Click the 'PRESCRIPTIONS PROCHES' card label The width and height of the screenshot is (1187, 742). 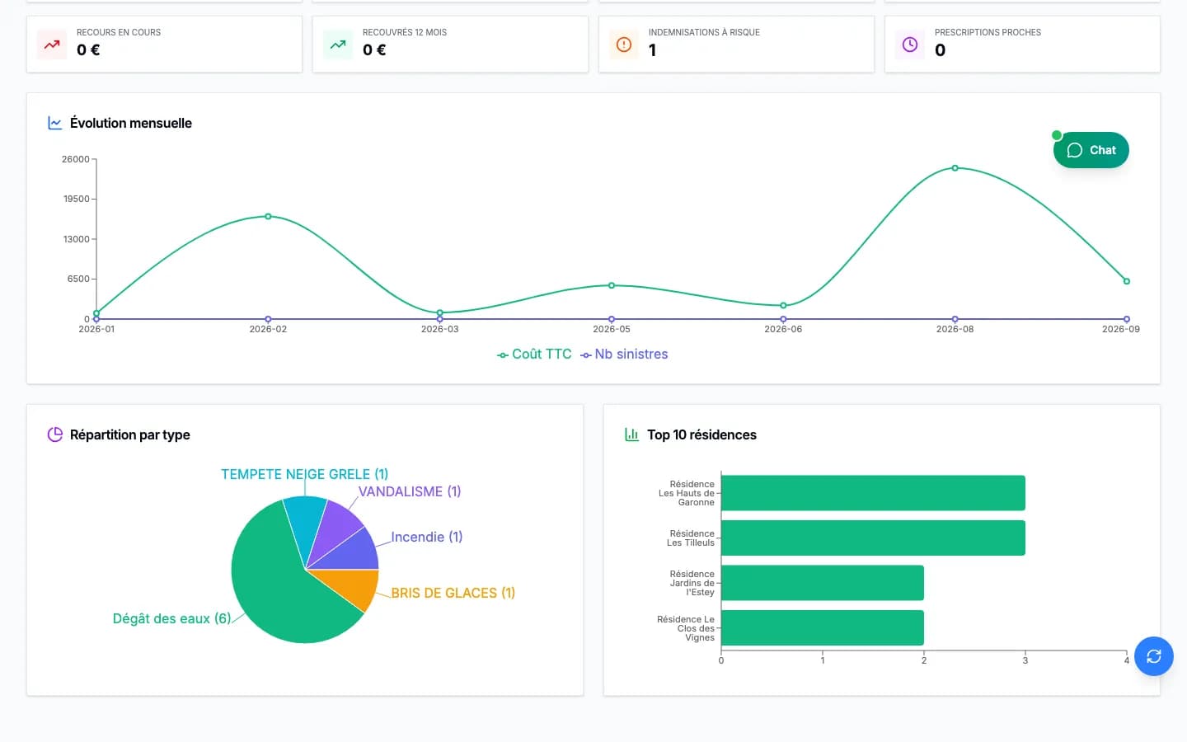click(x=988, y=32)
